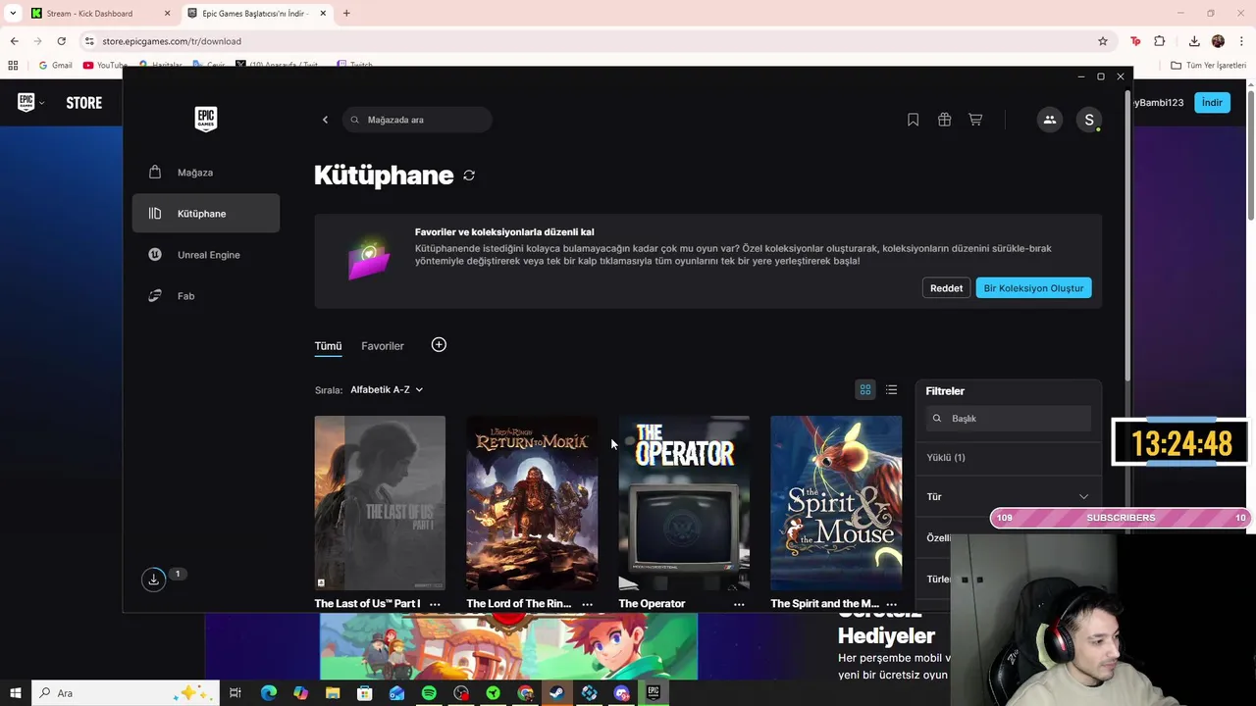Click the Mağazada ara search field
1256x706 pixels.
(417, 120)
